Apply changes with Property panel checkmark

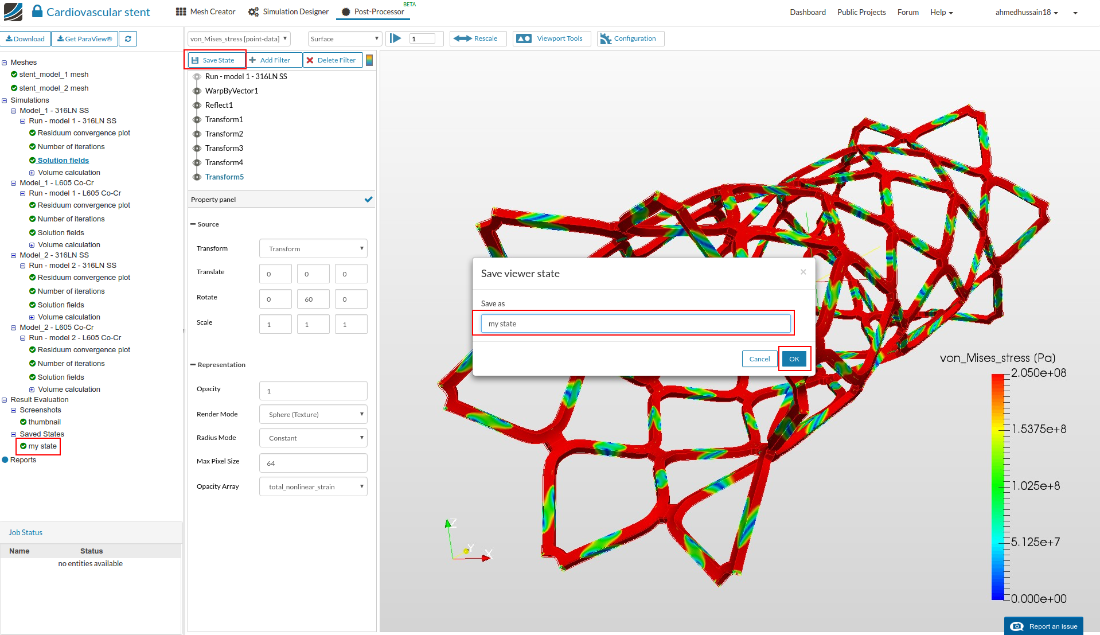[368, 200]
